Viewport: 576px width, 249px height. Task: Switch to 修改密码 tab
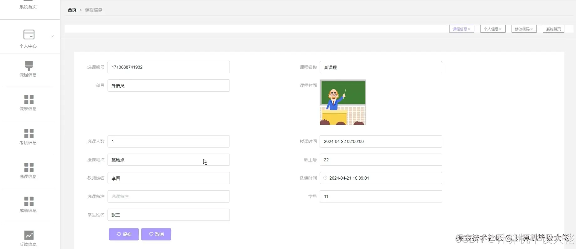click(x=524, y=29)
